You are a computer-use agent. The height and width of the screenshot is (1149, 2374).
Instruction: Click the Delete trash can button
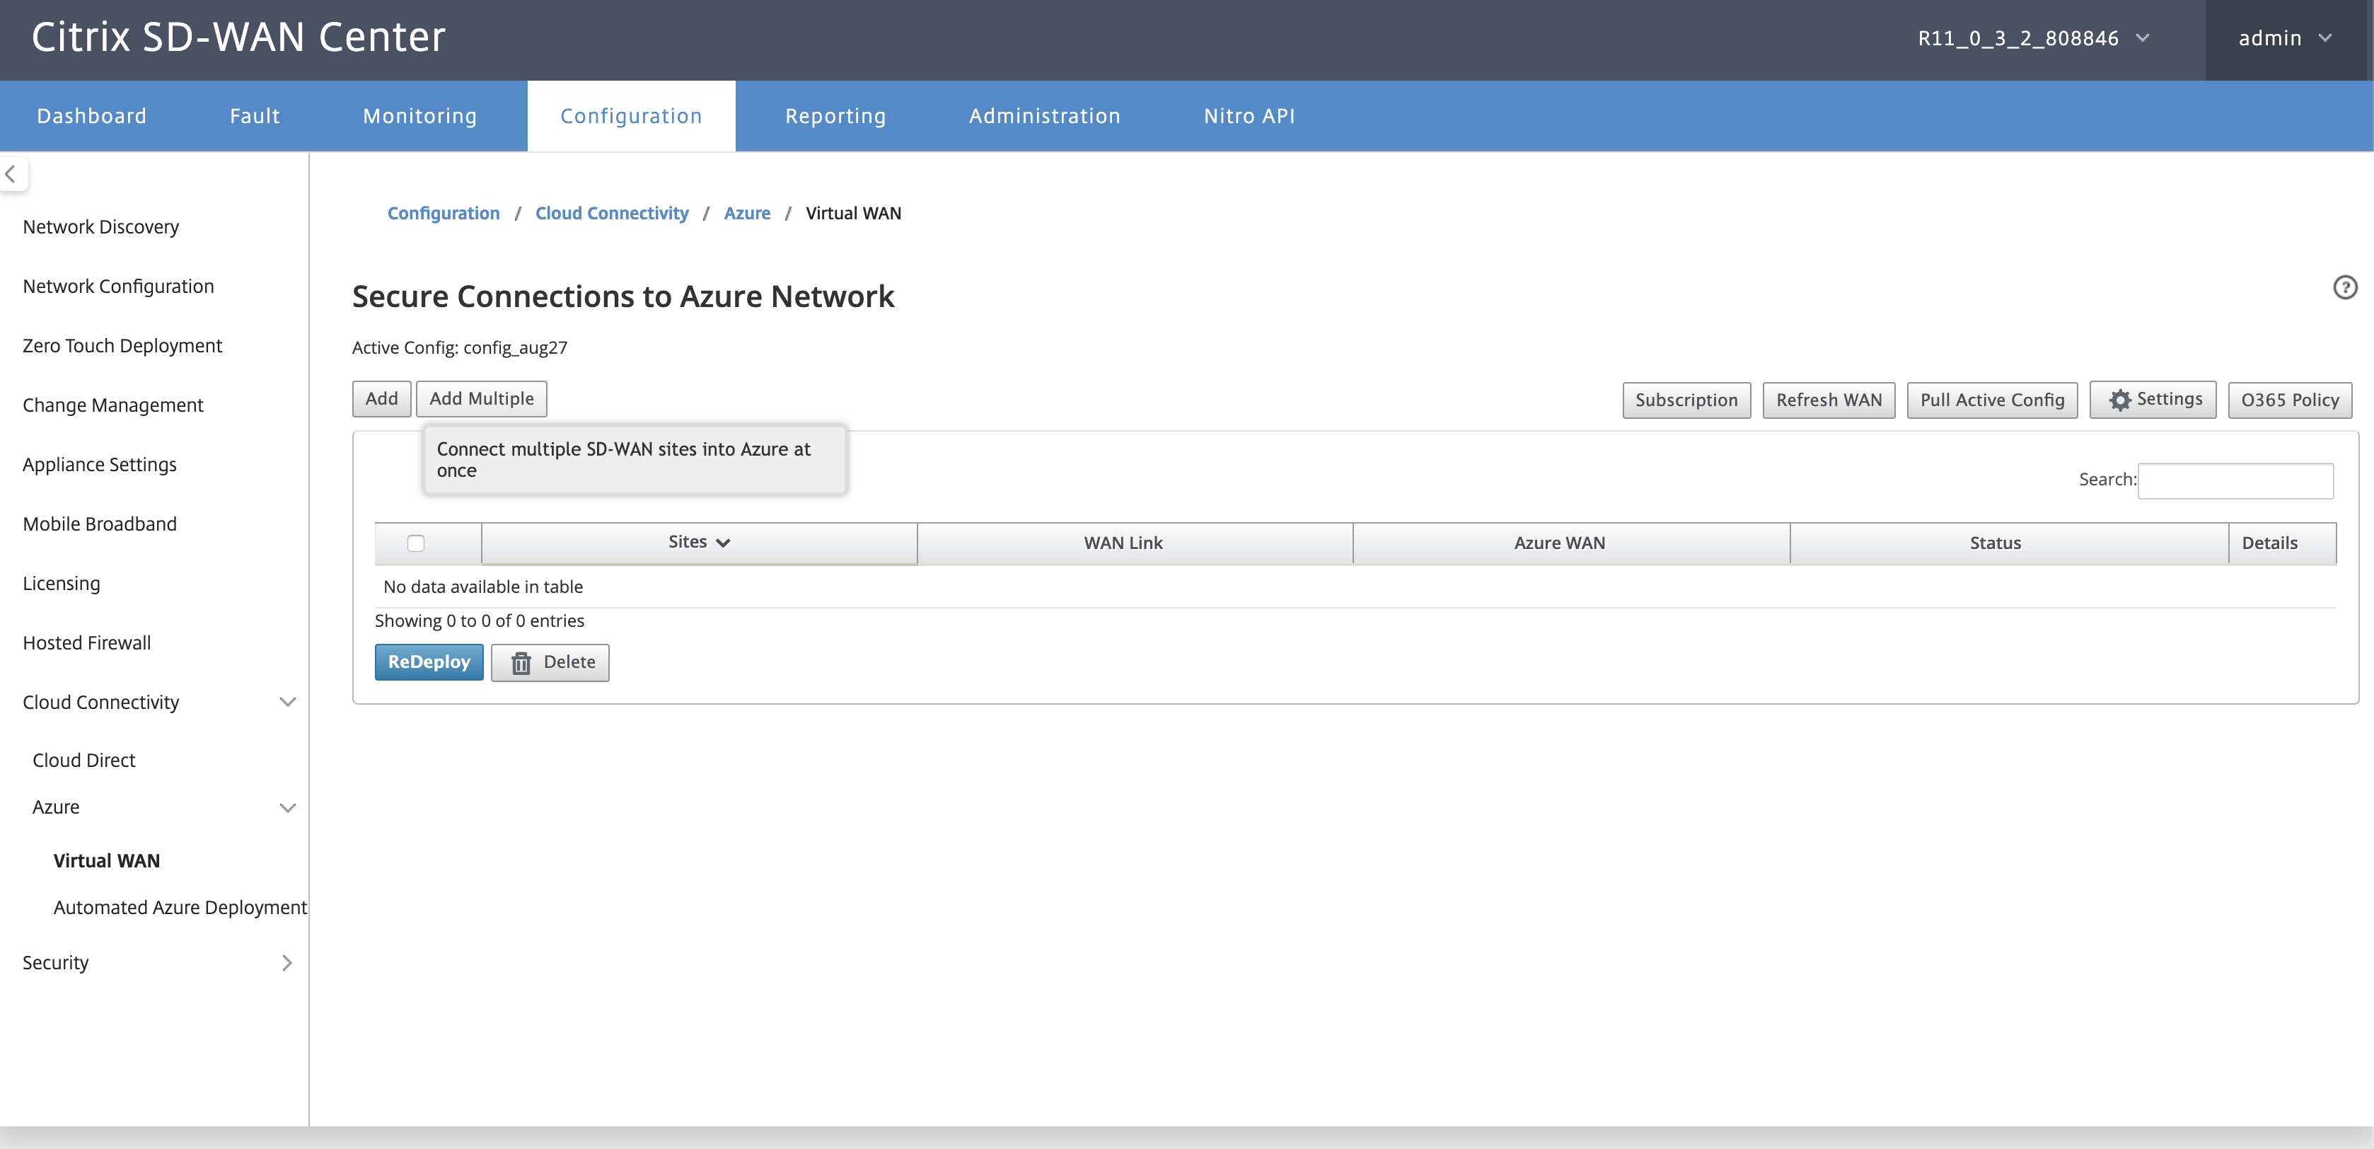point(550,662)
